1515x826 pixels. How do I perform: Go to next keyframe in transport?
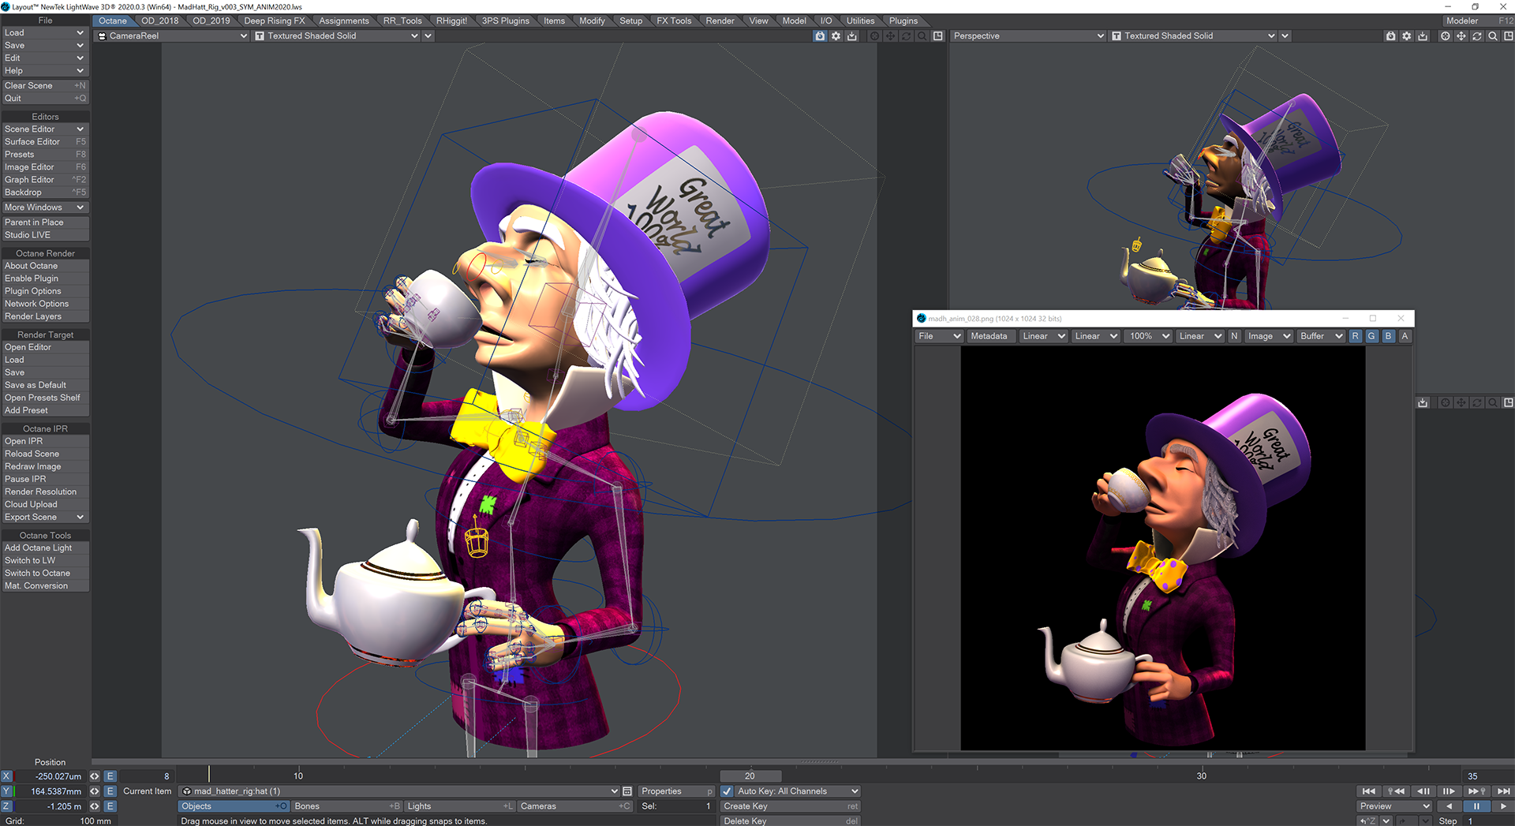pyautogui.click(x=1476, y=791)
